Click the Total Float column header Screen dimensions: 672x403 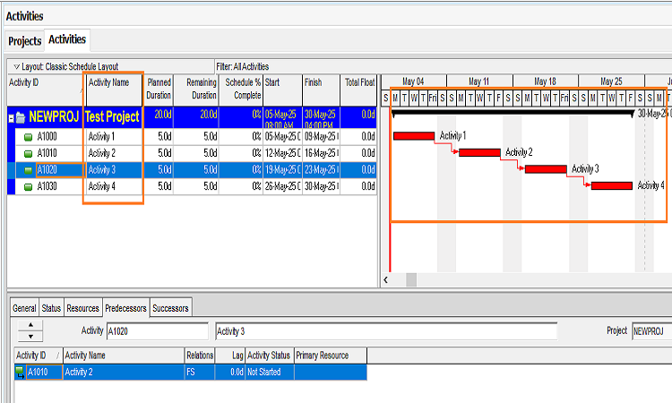[359, 82]
